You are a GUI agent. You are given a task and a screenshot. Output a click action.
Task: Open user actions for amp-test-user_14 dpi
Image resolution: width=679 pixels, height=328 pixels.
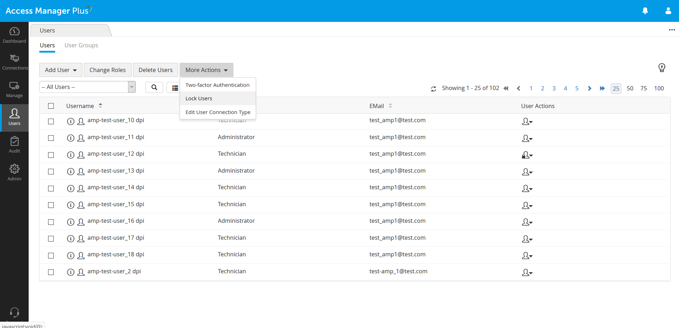coord(527,189)
